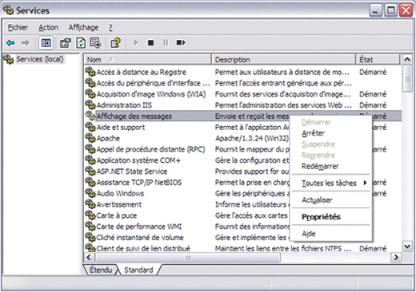416x292 pixels.
Task: Click icon beside Audio Windows
Action: pyautogui.click(x=90, y=193)
